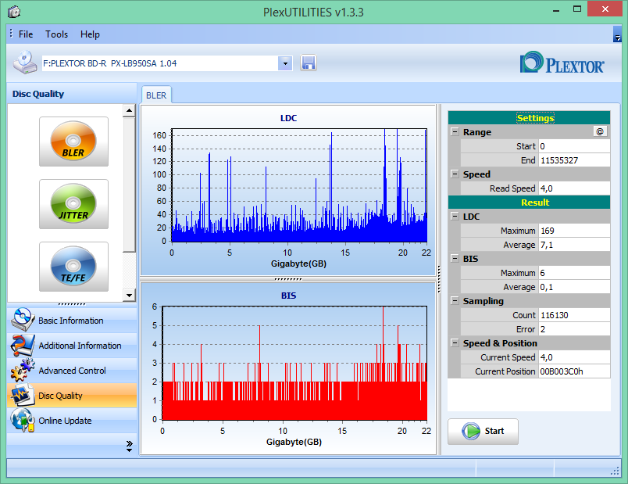Click the save floppy disk icon
628x484 pixels.
click(309, 63)
